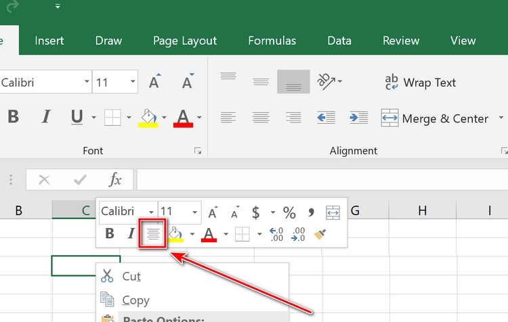Click ribbon Increase Font Size icon
508x322 pixels.
click(155, 81)
